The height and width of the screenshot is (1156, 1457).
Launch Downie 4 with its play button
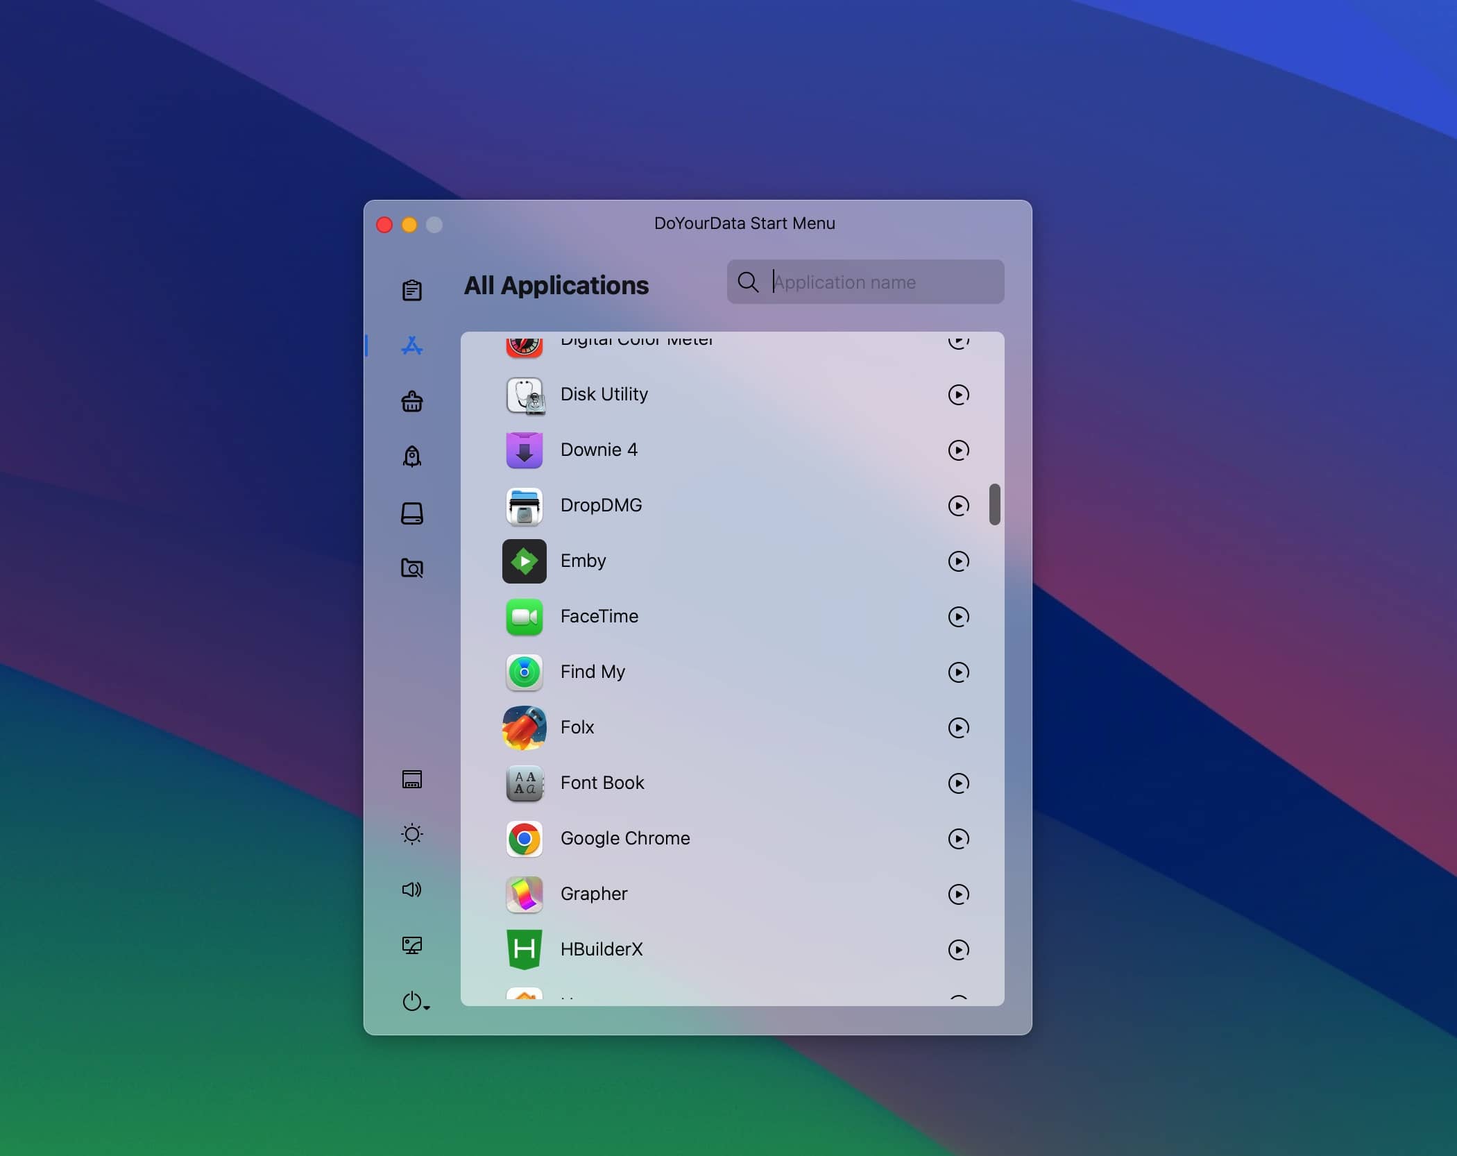click(959, 450)
